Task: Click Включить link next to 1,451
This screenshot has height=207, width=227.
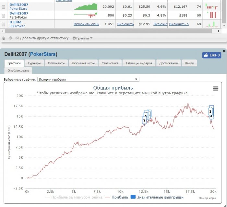Action: (x=125, y=24)
